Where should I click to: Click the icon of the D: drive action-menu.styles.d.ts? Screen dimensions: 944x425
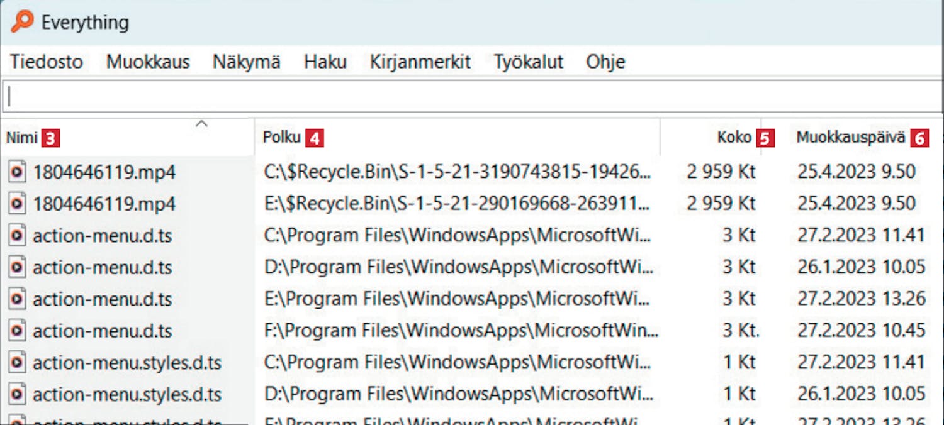click(x=18, y=394)
